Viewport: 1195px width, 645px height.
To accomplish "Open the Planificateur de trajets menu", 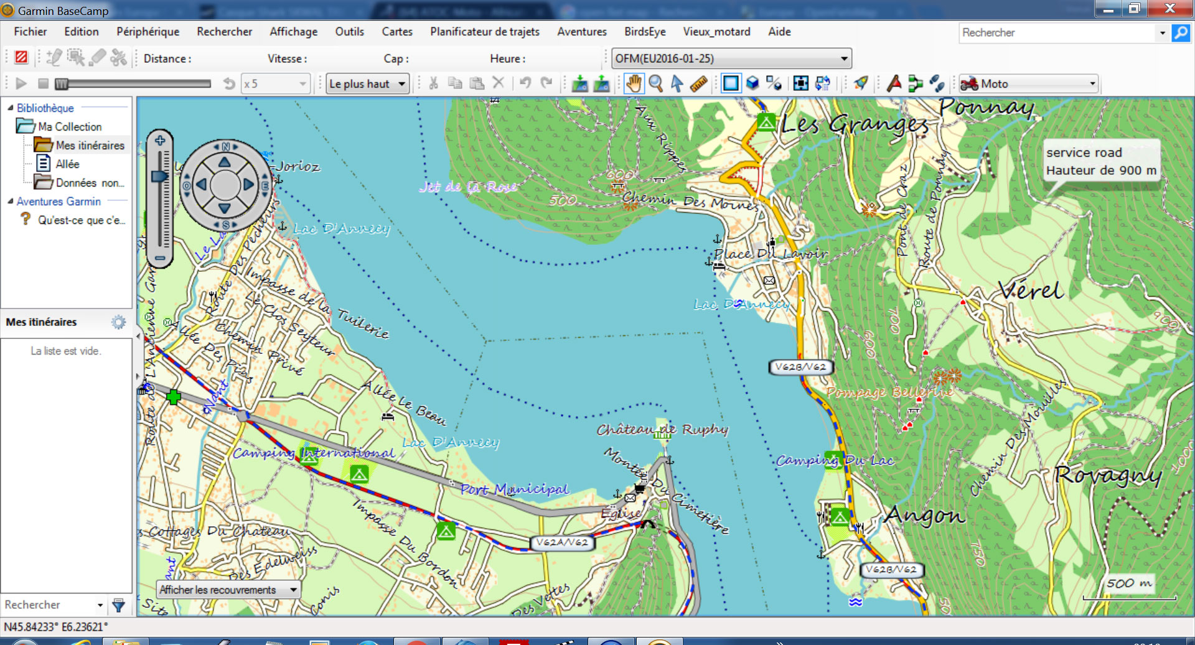I will (484, 32).
